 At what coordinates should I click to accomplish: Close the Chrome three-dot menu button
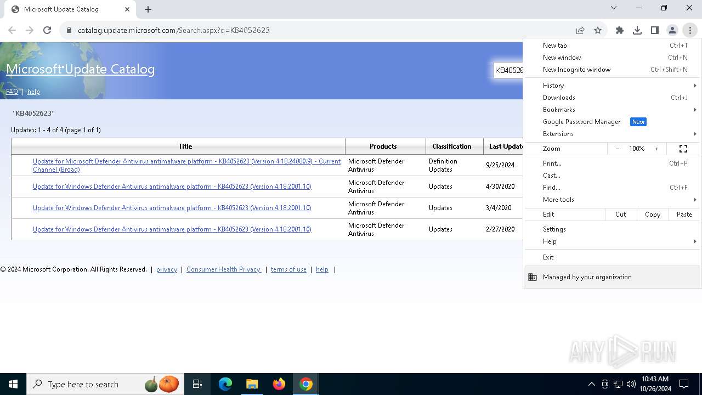(x=690, y=30)
